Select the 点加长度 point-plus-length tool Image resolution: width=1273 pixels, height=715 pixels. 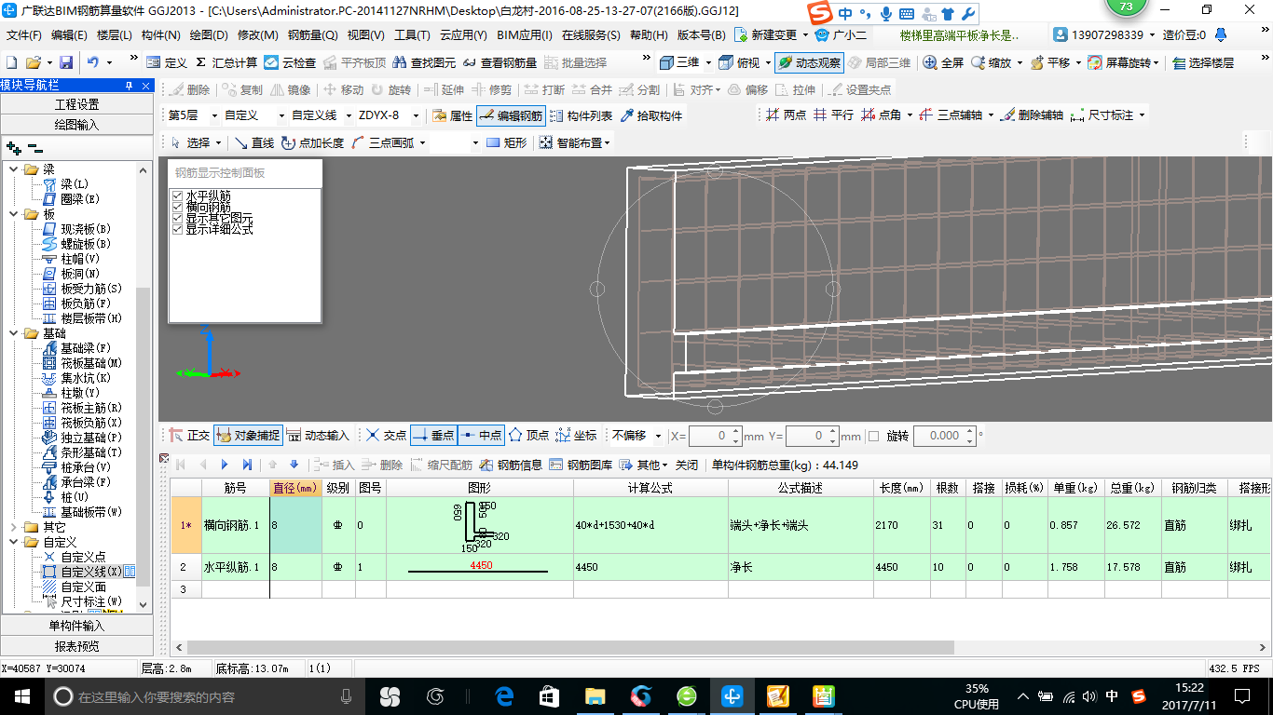point(312,142)
